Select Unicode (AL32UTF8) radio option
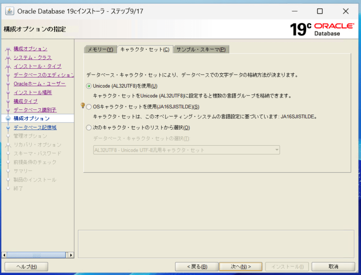Image resolution: width=361 pixels, height=275 pixels. coord(88,86)
